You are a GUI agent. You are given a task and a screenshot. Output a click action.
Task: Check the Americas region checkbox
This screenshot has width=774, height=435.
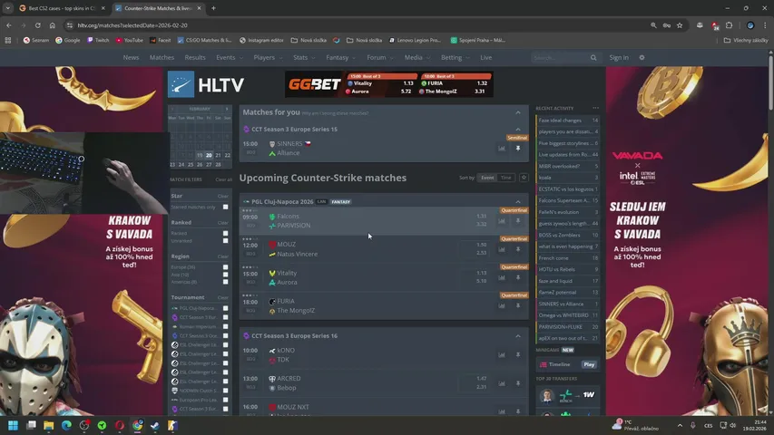(x=226, y=282)
